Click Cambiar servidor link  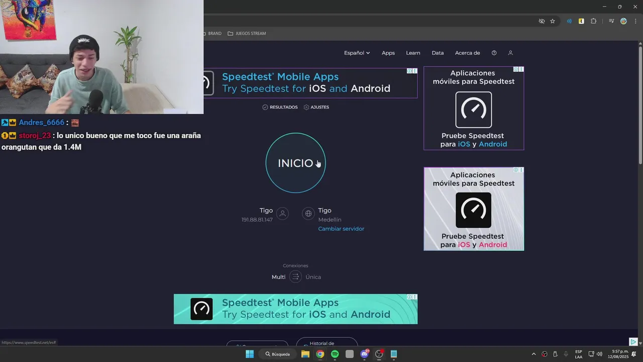341,229
